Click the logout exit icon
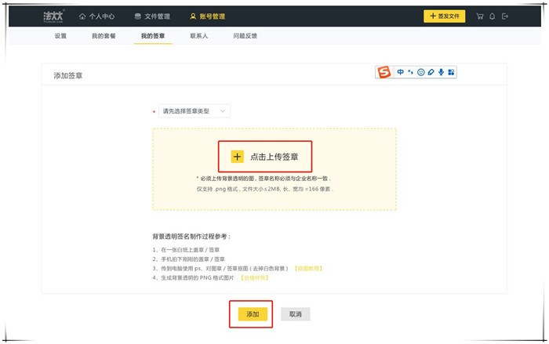The image size is (549, 344). [x=504, y=16]
